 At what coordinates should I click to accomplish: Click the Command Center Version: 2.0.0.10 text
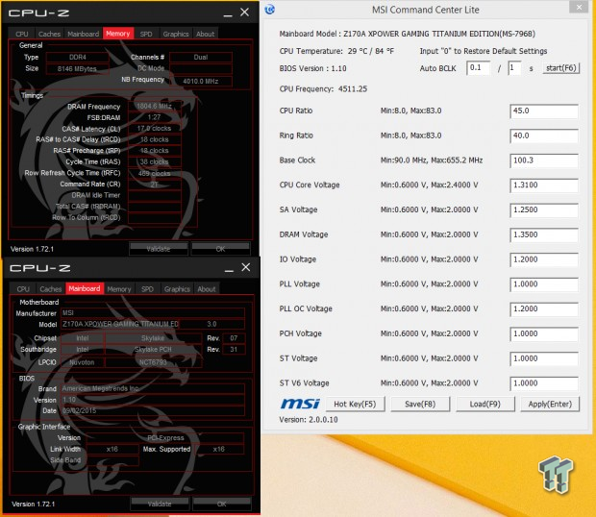coord(309,420)
